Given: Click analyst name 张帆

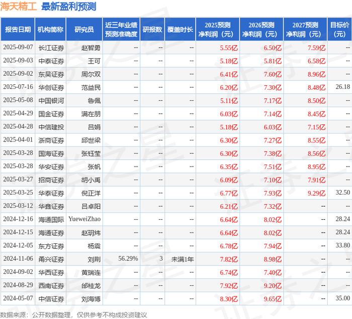Looking at the screenshot, I should (94, 167).
